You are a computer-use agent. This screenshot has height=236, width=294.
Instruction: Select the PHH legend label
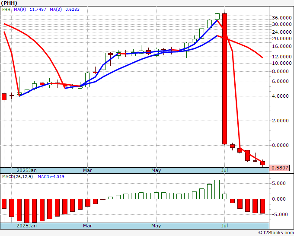pos(6,10)
